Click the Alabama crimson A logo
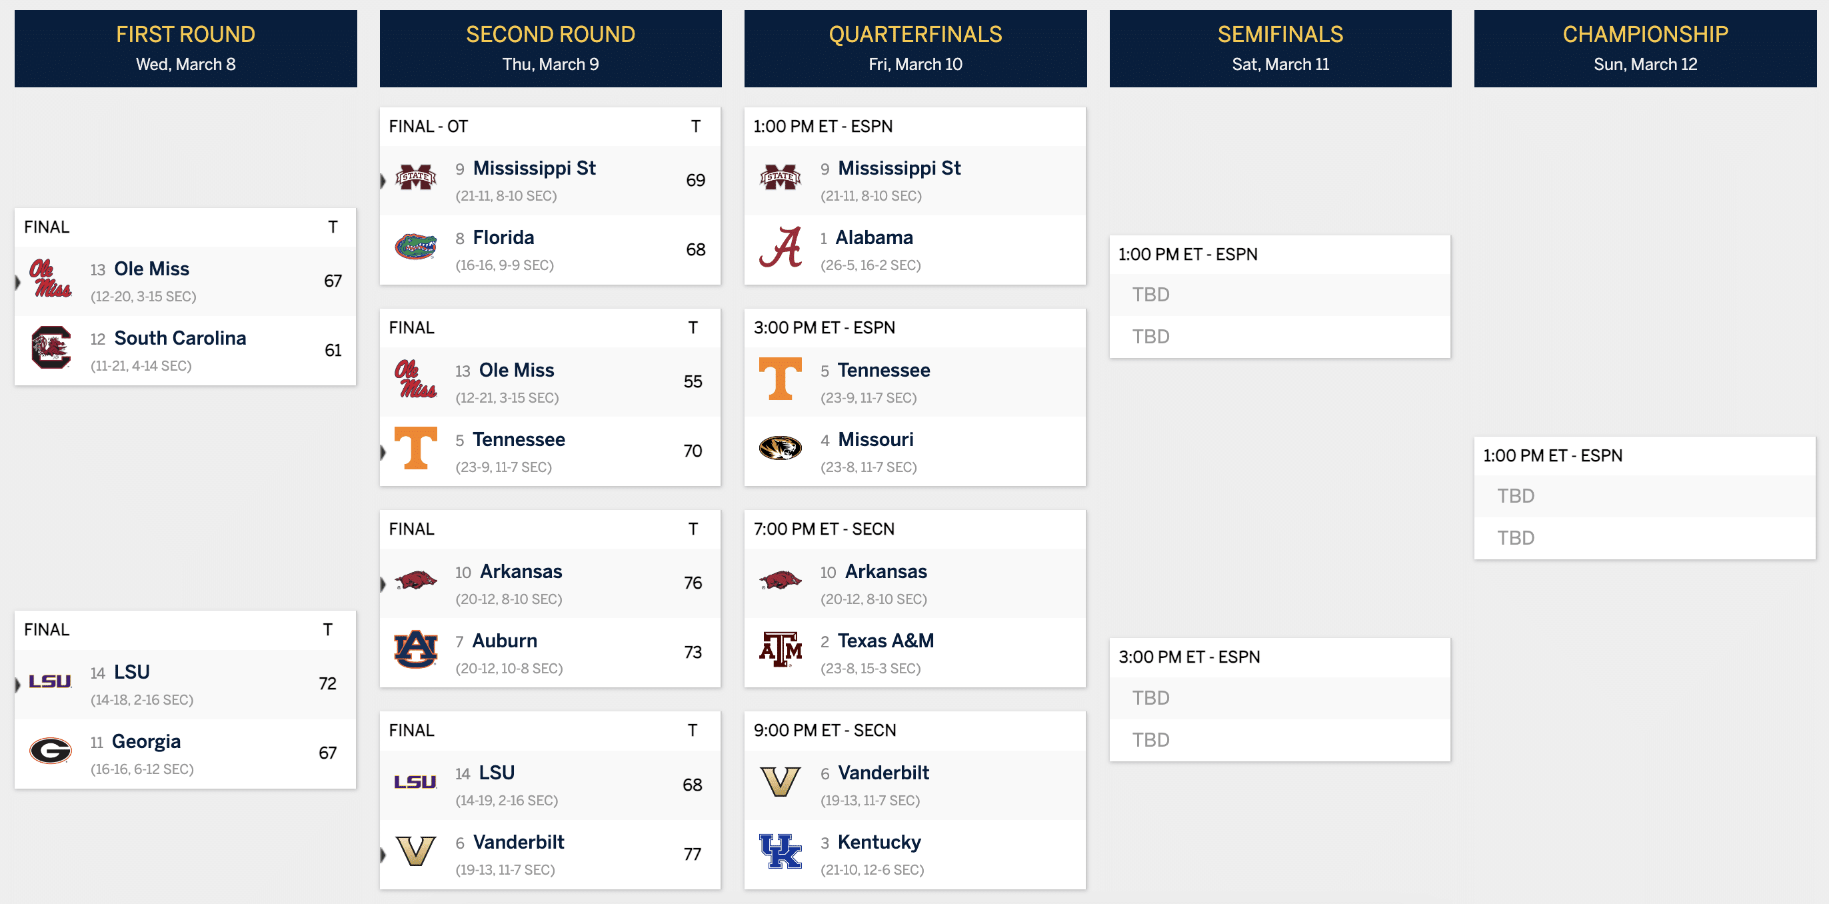The image size is (1829, 904). coord(781,248)
